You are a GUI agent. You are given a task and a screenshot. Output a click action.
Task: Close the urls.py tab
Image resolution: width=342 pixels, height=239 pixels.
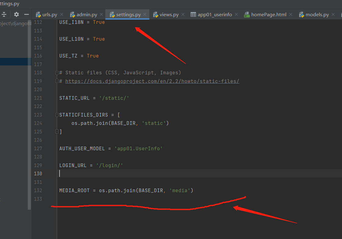point(62,14)
